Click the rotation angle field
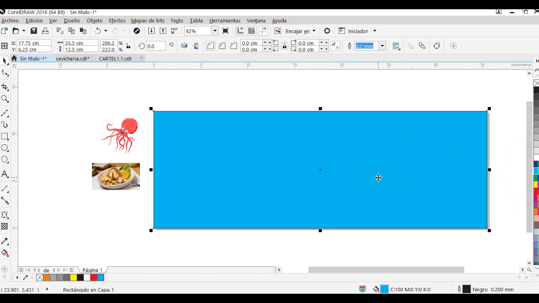Viewport: 539px width, 303px height. 155,46
